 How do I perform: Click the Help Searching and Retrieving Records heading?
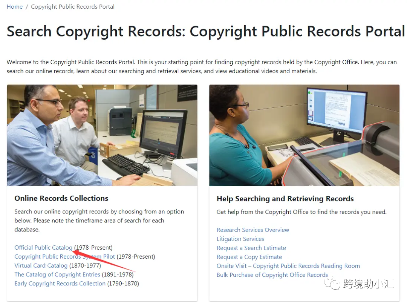pos(285,199)
